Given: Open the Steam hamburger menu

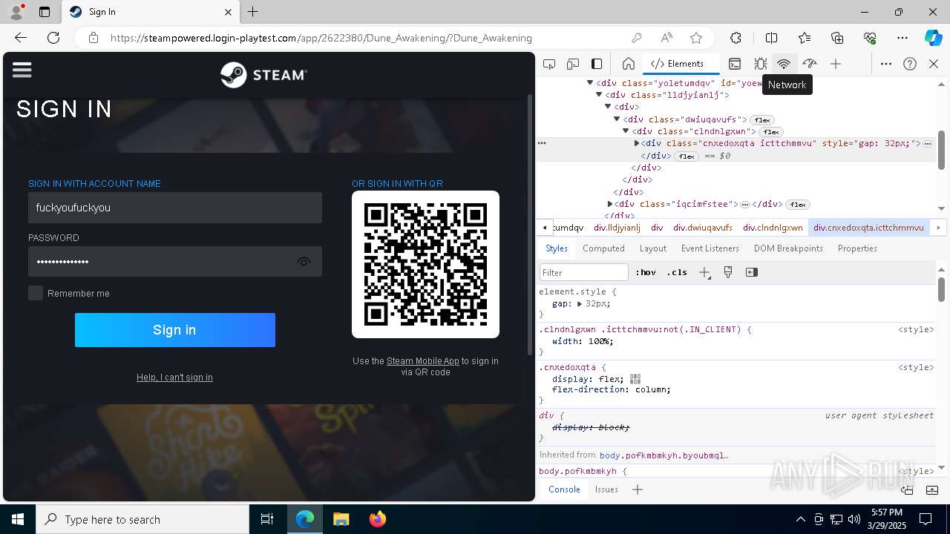Looking at the screenshot, I should tap(22, 70).
